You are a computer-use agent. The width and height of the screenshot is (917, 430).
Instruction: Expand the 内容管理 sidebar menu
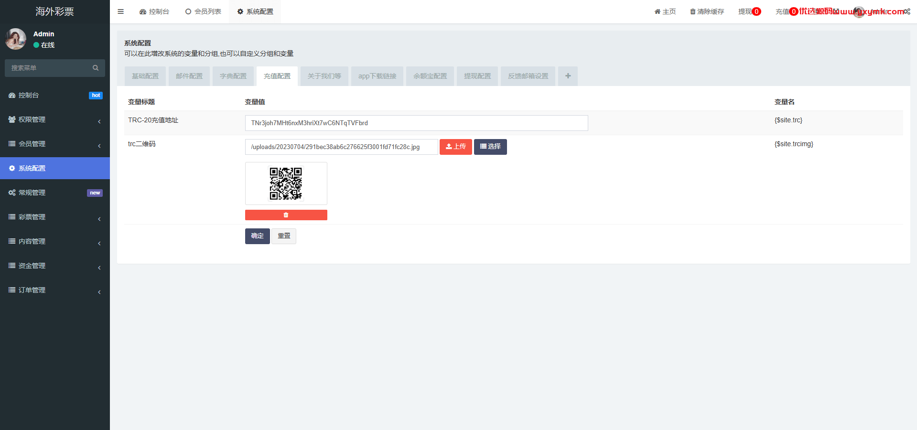pos(55,241)
